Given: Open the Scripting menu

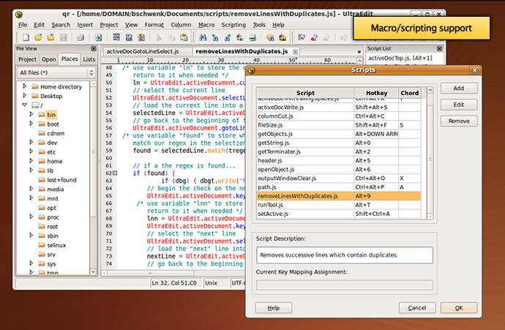Looking at the screenshot, I should click(x=233, y=25).
